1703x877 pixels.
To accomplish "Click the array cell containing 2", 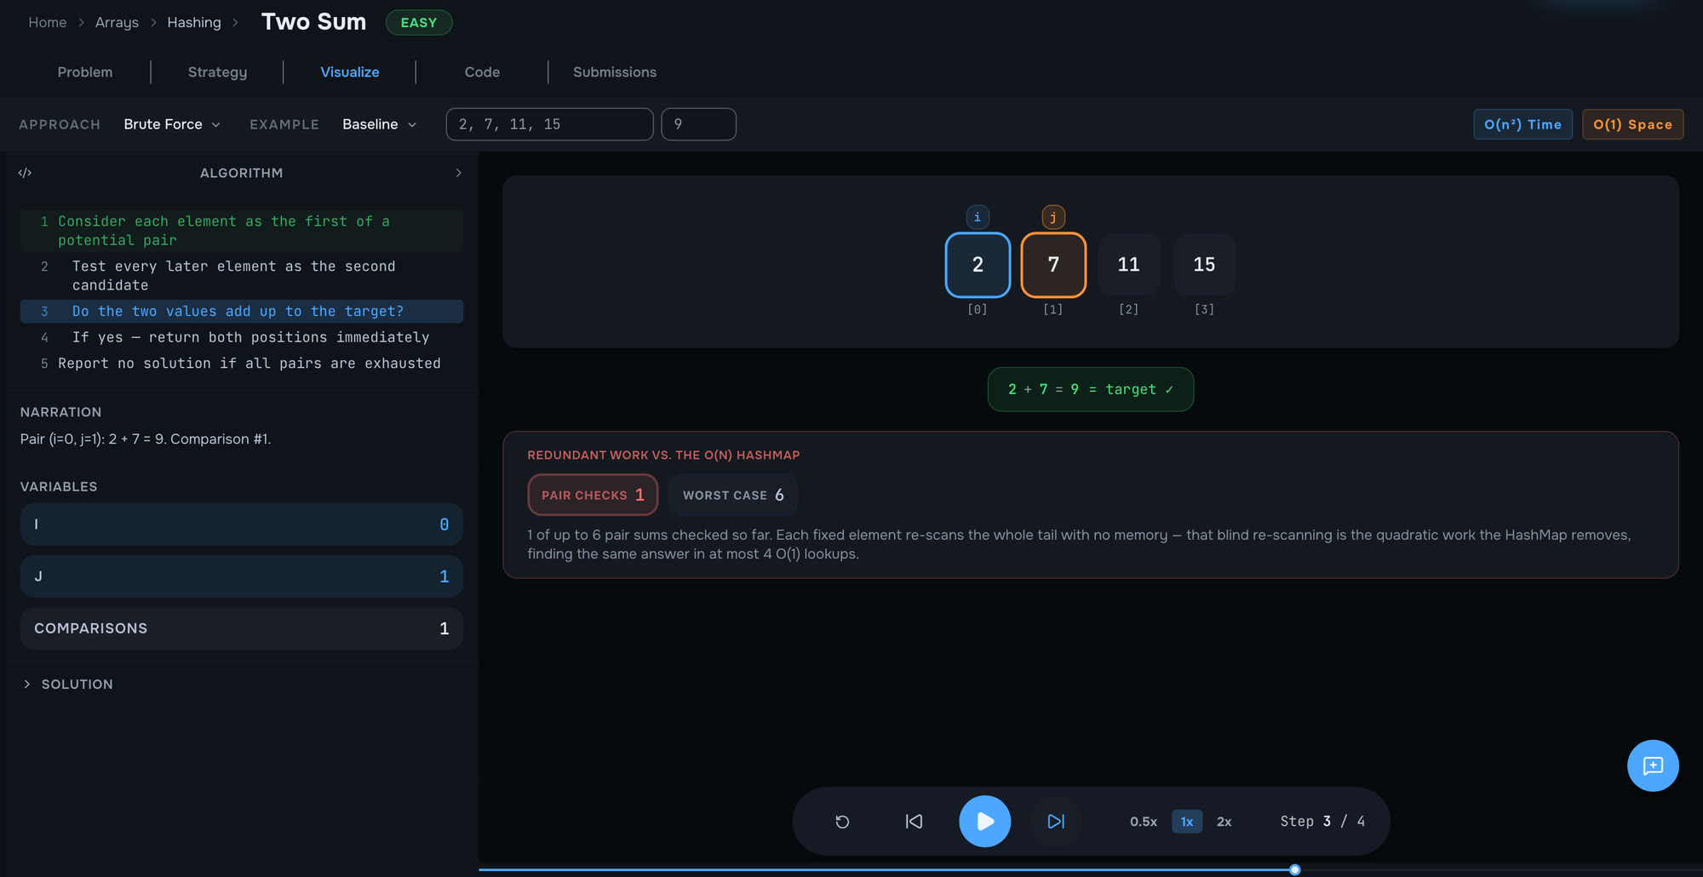I will point(978,265).
